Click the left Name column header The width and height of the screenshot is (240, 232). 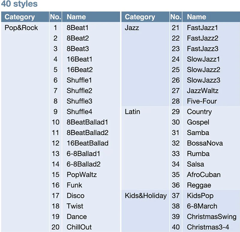pos(76,17)
